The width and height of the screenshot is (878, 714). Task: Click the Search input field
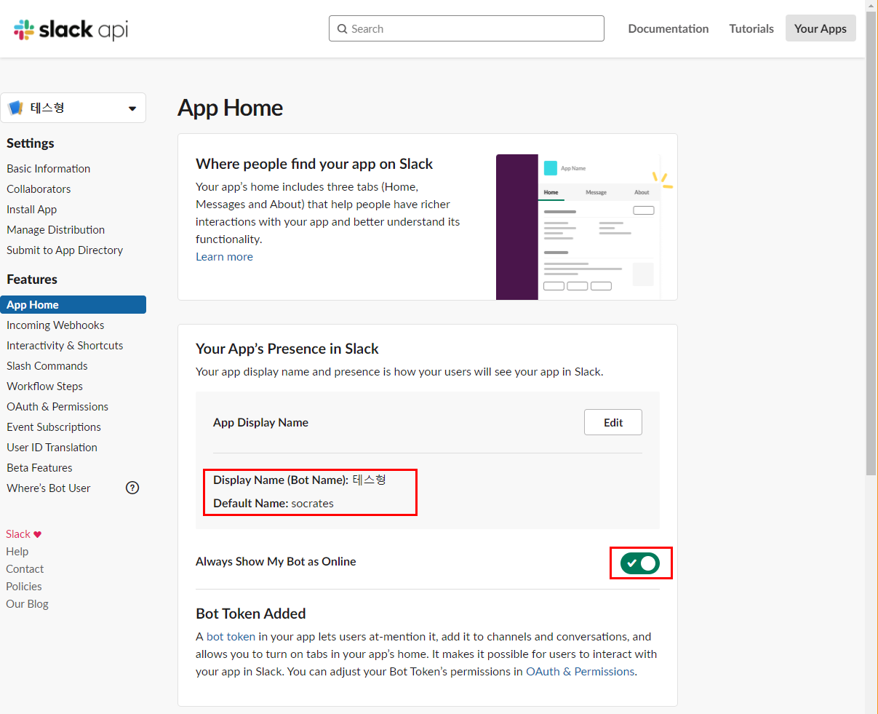466,28
